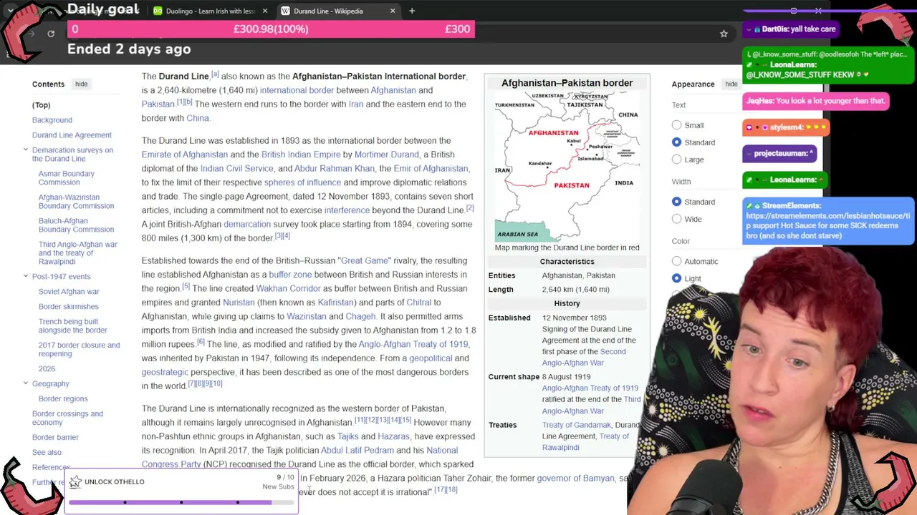Go to Border crossings and economy section
This screenshot has width=917, height=515.
(67, 418)
